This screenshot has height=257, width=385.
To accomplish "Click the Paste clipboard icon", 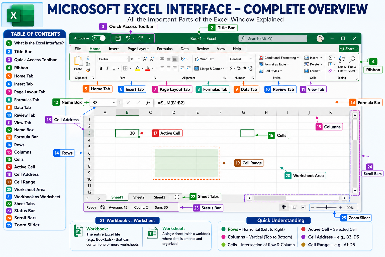I will coord(78,61).
